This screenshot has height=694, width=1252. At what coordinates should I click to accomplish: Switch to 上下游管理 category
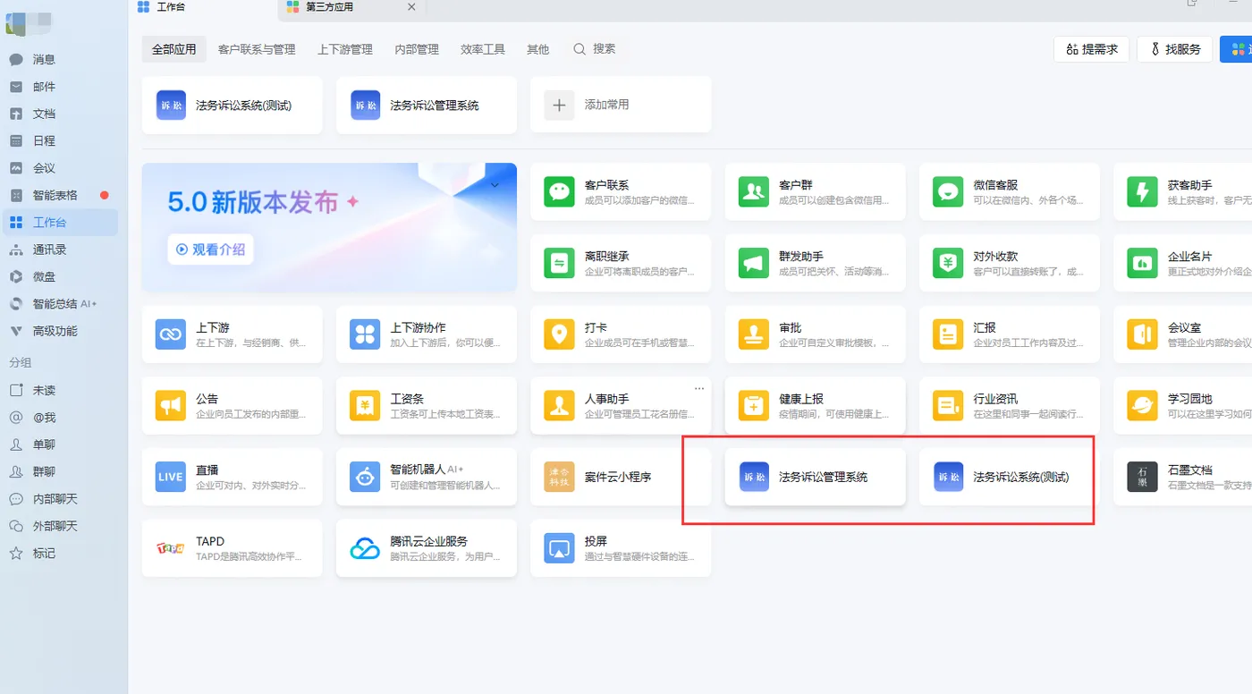click(x=345, y=49)
